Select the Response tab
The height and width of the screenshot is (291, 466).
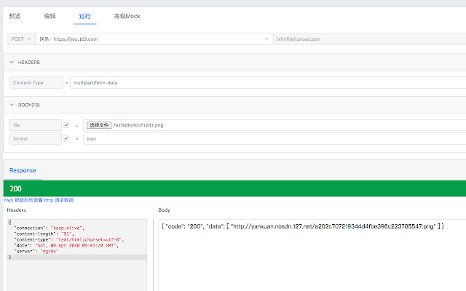point(23,171)
